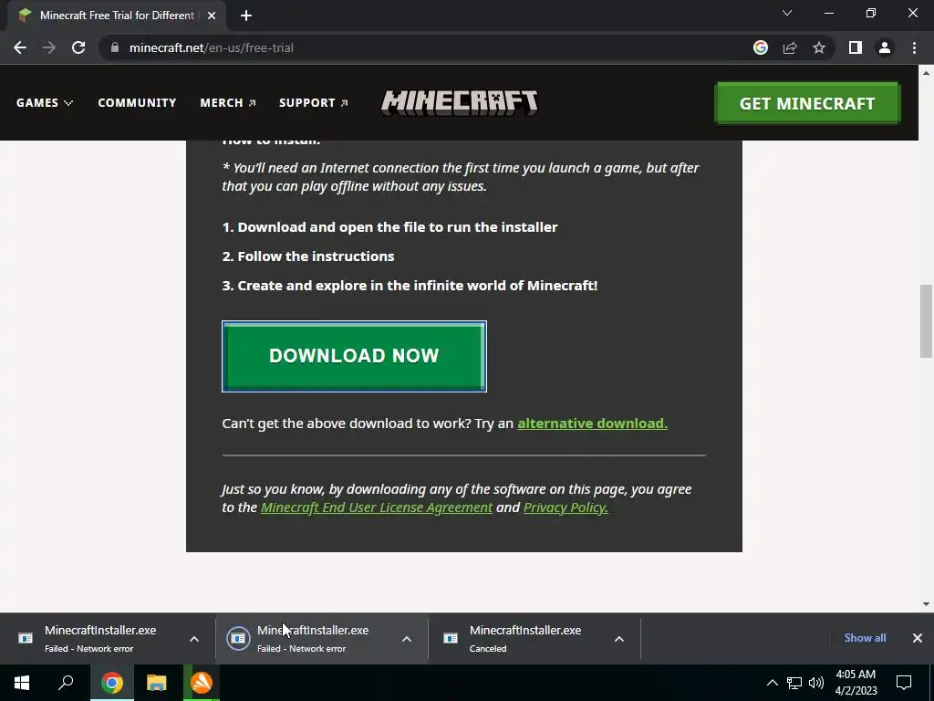This screenshot has width=934, height=701.
Task: Open the volume tray icon
Action: coord(816,683)
